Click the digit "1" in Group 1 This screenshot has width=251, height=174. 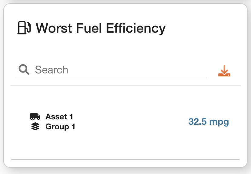point(73,127)
